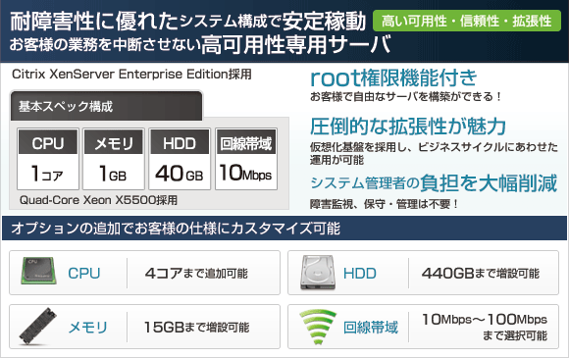Viewport: 569px width, 358px height.
Task: Click the オプションの追加 customize section bar
Action: (x=284, y=229)
